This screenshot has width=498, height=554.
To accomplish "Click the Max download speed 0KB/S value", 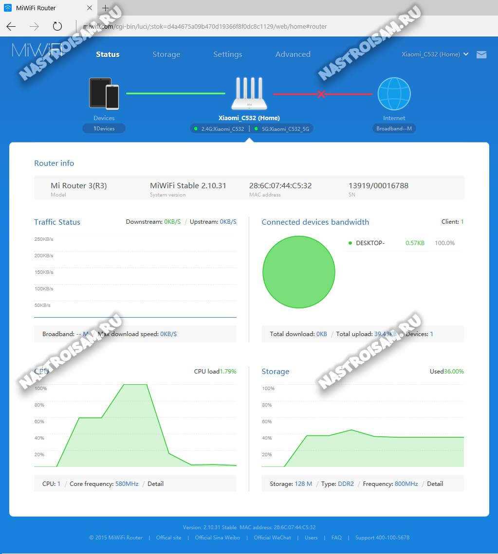I will [x=168, y=334].
